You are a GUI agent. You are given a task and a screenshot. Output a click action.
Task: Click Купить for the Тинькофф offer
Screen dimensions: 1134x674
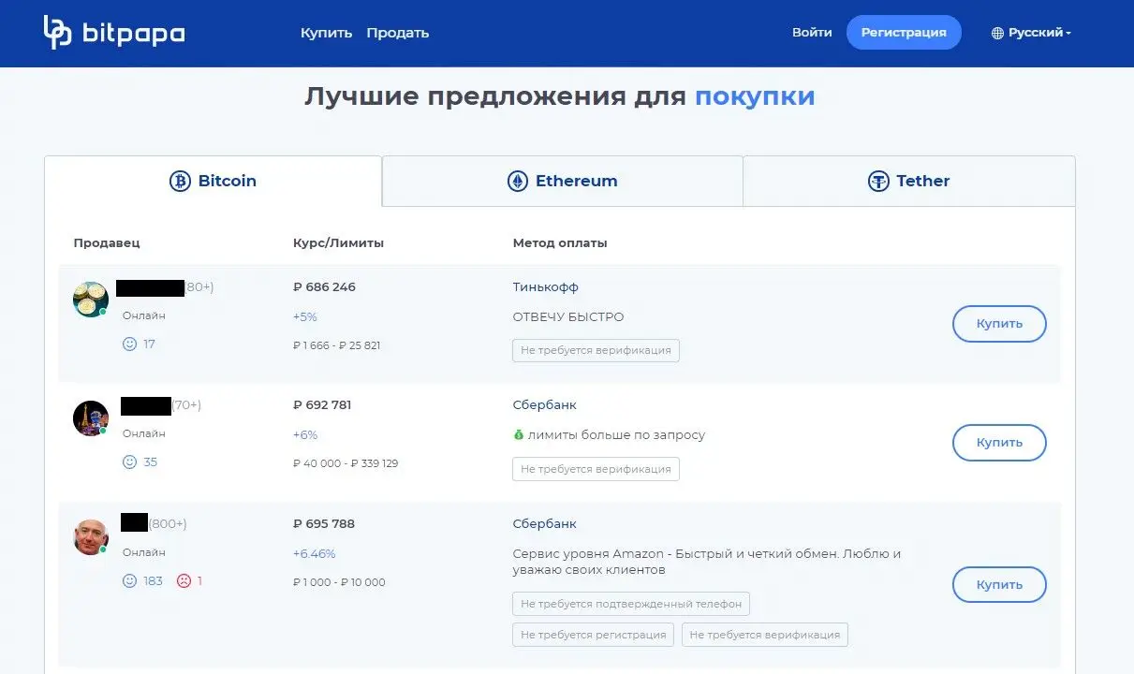999,324
